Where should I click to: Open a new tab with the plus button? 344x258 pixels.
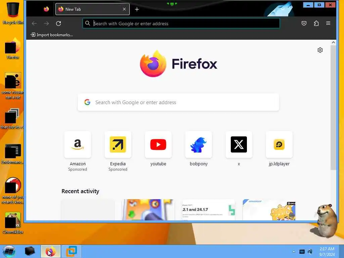137,9
